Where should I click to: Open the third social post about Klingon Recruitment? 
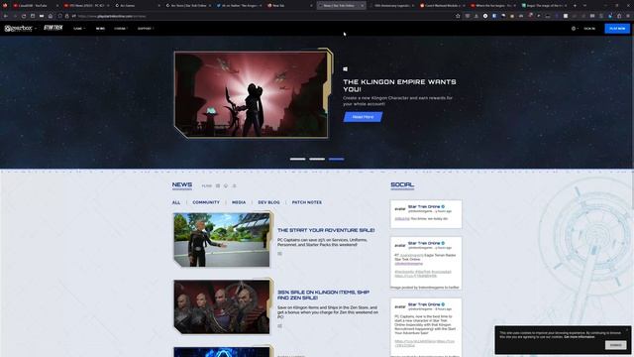click(x=426, y=327)
